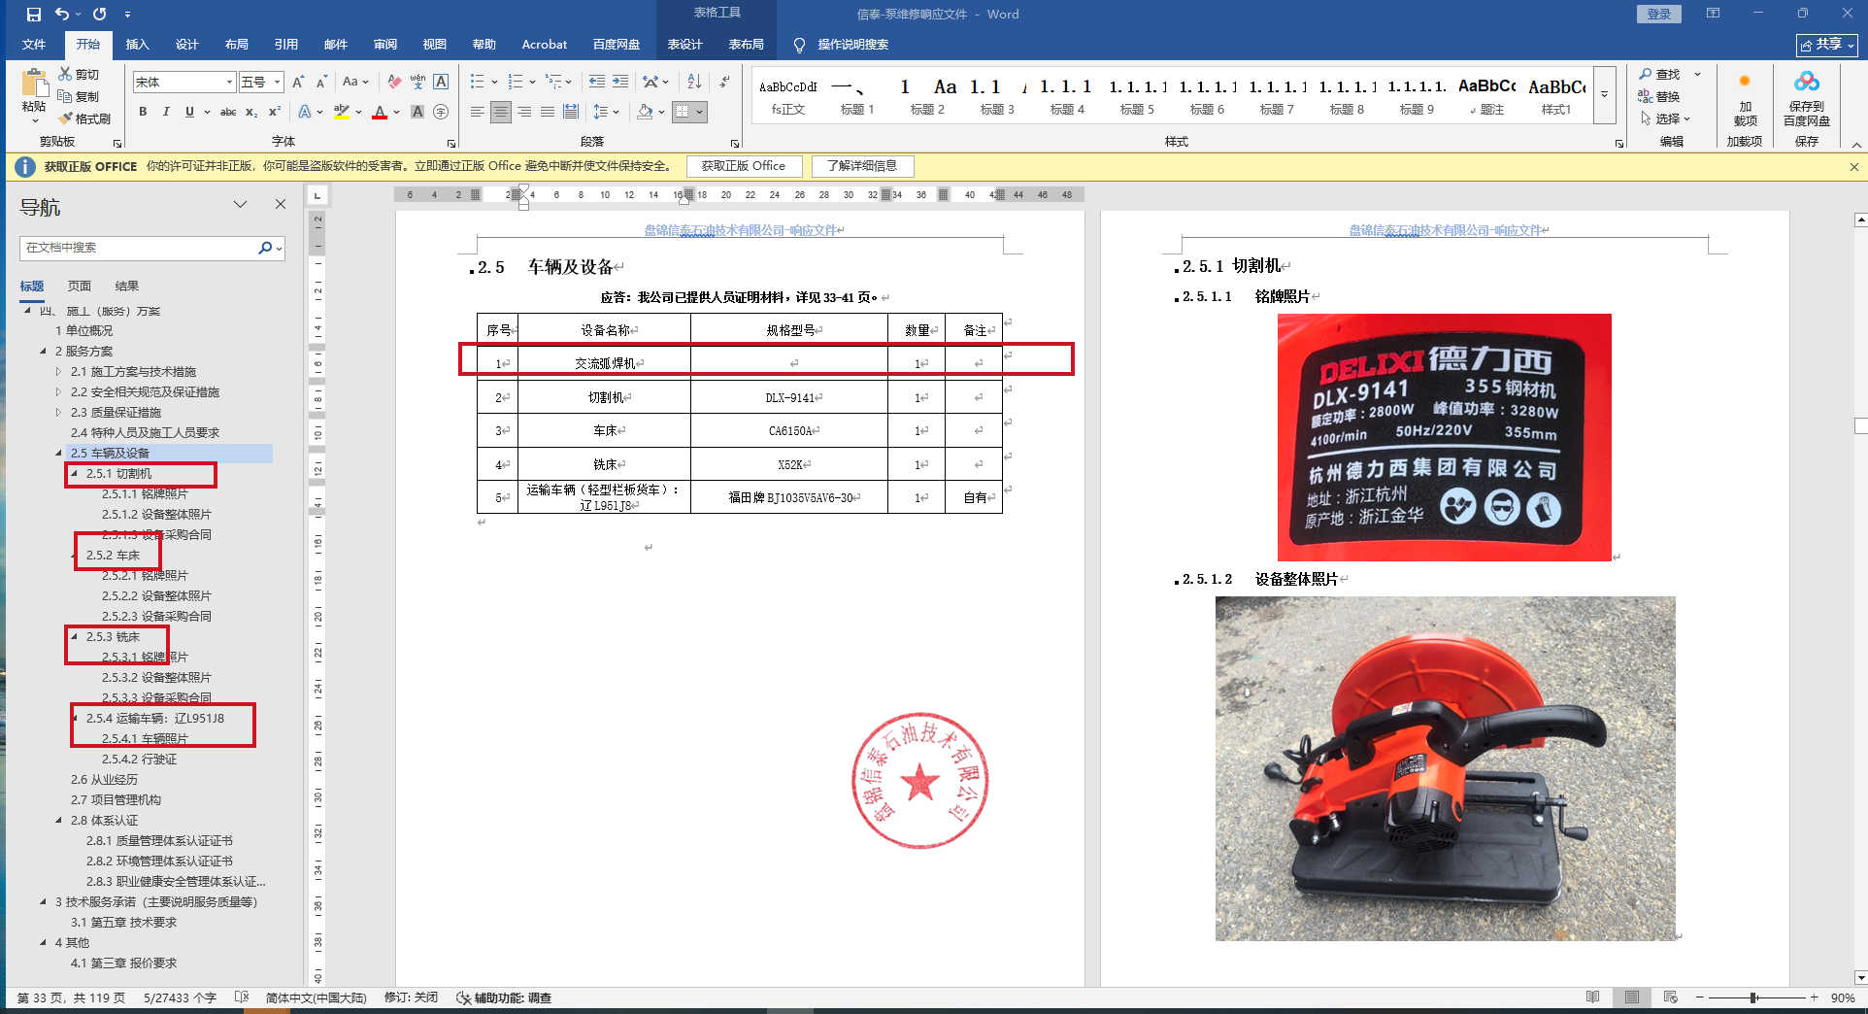Viewport: 1868px width, 1014px height.
Task: Toggle strikethrough formatting
Action: coord(228,113)
